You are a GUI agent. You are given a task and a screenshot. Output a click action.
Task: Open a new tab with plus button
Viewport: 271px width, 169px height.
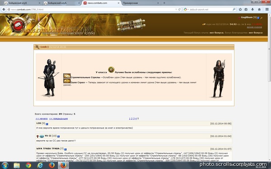coord(164,3)
